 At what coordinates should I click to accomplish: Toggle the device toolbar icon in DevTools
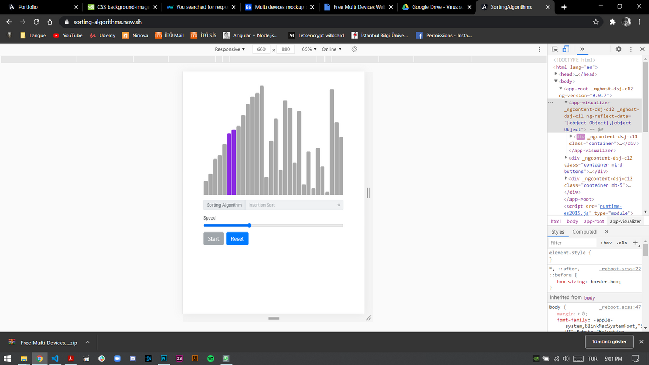pos(566,49)
